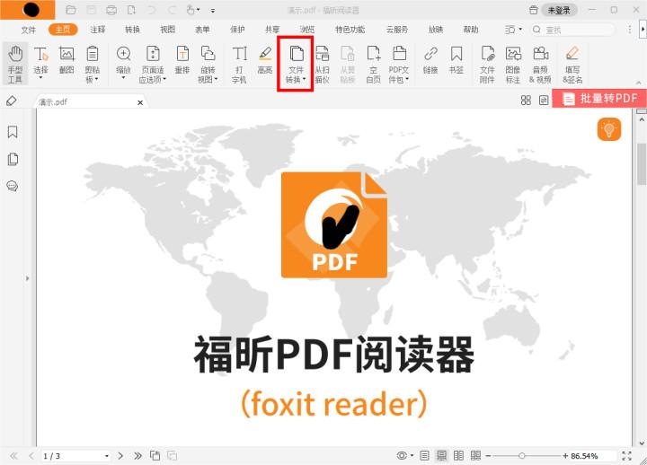The image size is (647, 465).
Task: Click the Reflow (重排) tool
Action: tap(182, 61)
